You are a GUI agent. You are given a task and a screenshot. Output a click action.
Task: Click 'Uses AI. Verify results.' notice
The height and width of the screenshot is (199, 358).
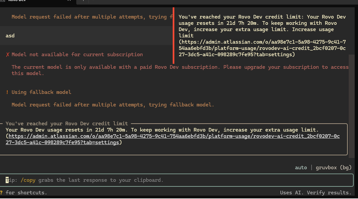pos(316,193)
